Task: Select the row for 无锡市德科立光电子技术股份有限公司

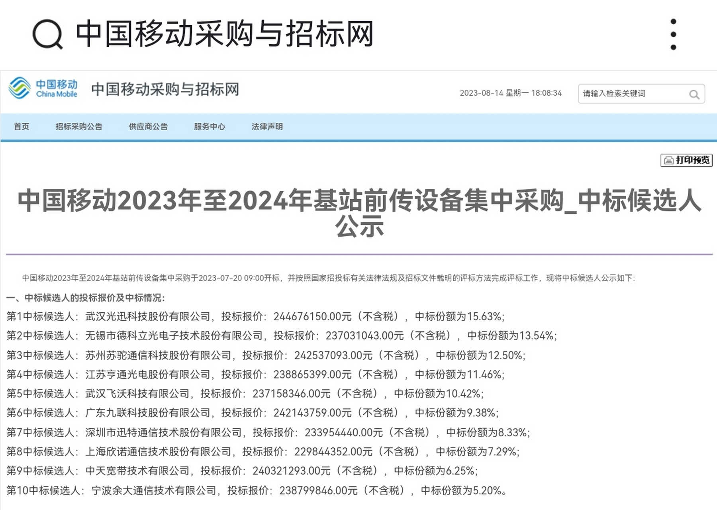Action: (x=282, y=335)
